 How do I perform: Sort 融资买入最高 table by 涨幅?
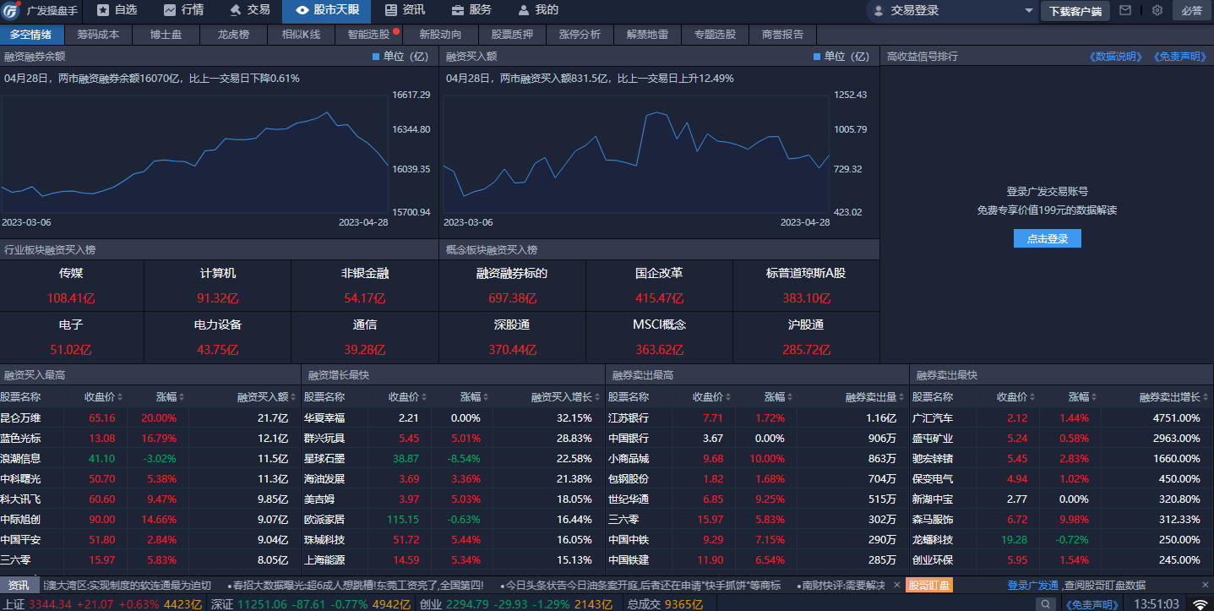[x=171, y=396]
